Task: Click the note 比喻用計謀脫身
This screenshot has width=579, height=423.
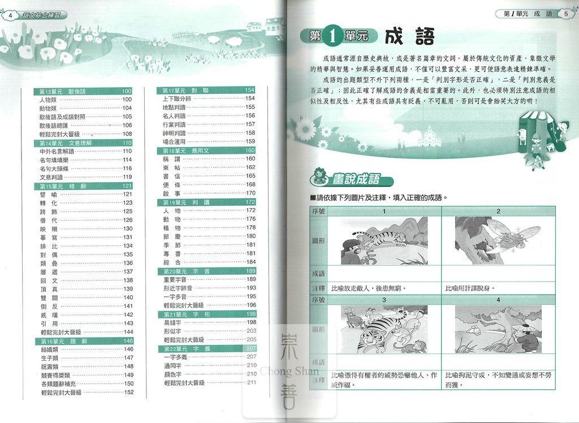Action: [470, 288]
